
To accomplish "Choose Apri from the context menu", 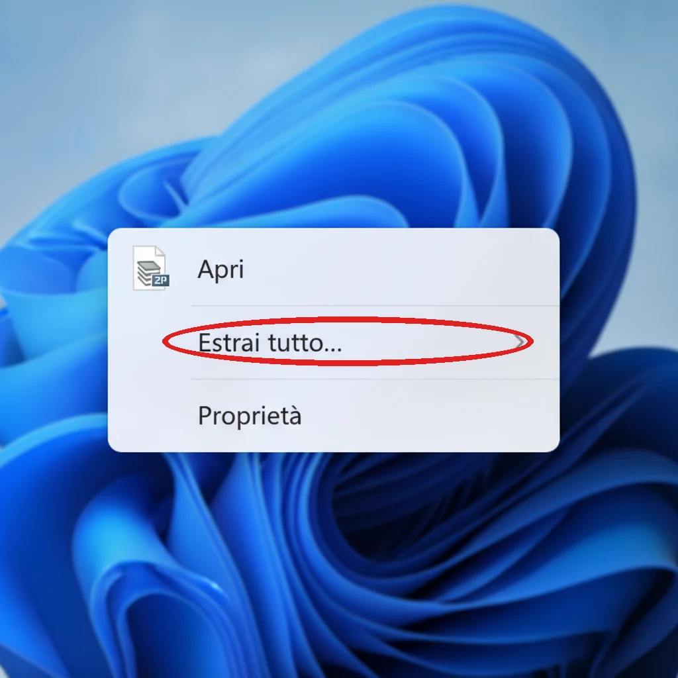I will (334, 269).
